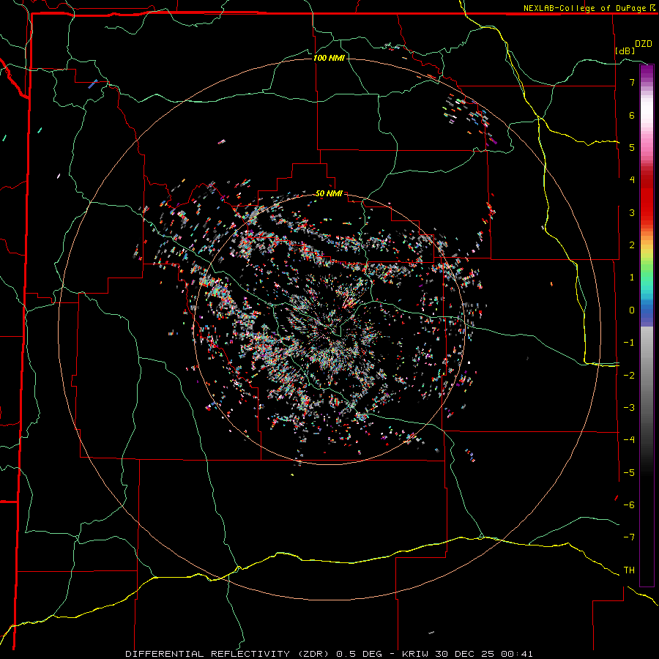Click the 7 dB mark on color scale
Viewport: 659px width, 659px height.
tap(632, 82)
